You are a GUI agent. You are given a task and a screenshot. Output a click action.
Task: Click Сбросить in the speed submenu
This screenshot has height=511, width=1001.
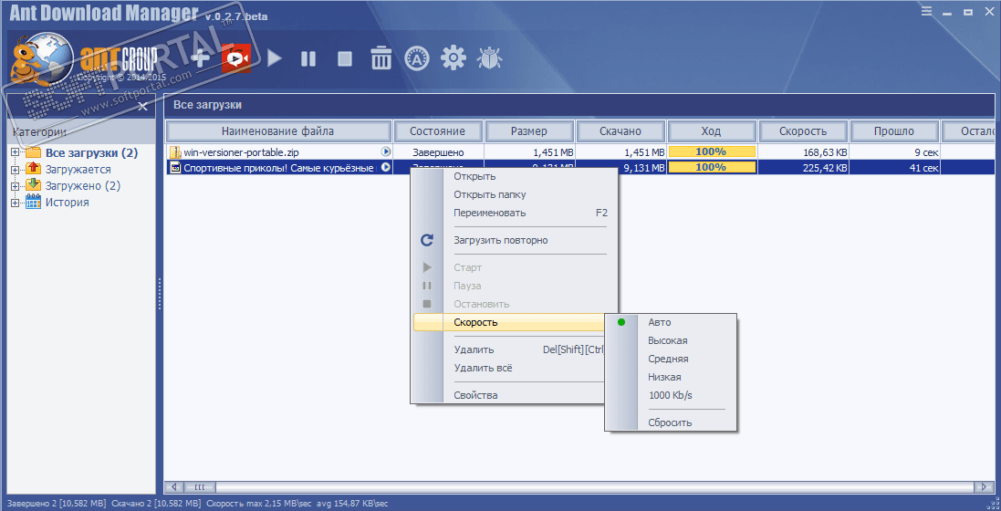pos(671,422)
